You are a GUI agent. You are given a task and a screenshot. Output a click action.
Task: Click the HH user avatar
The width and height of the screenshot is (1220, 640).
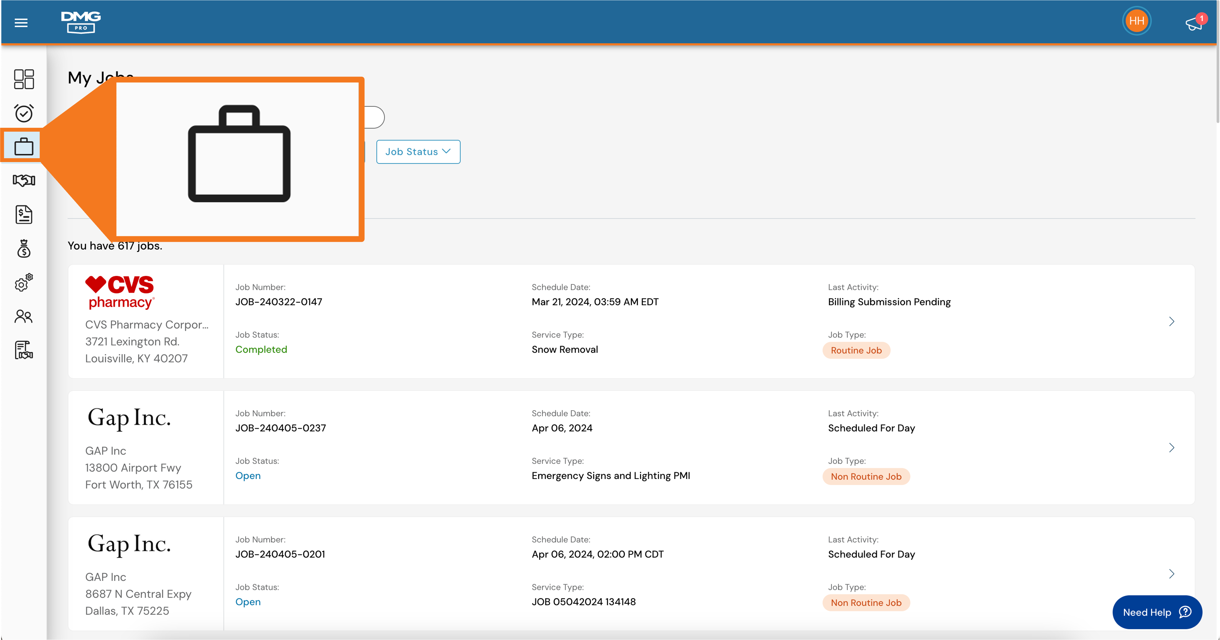coord(1136,21)
